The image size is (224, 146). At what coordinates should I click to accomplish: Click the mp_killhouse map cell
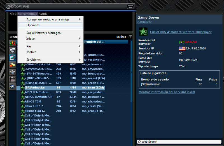93,97
